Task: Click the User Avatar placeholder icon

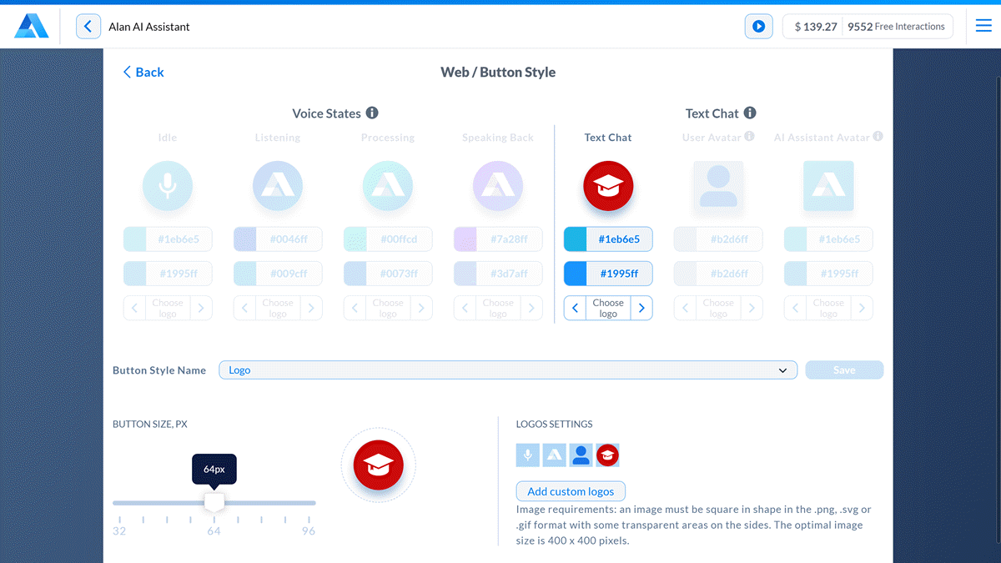Action: 717,188
